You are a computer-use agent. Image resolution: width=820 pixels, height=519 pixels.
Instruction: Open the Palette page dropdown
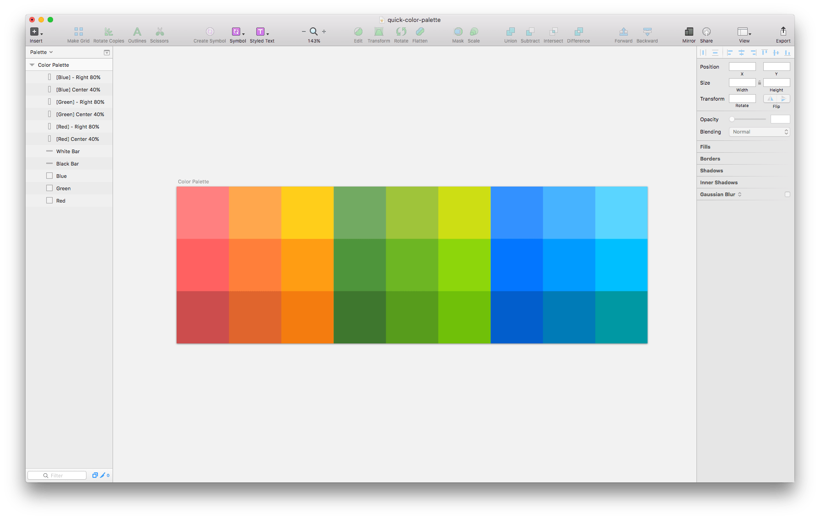(x=42, y=52)
